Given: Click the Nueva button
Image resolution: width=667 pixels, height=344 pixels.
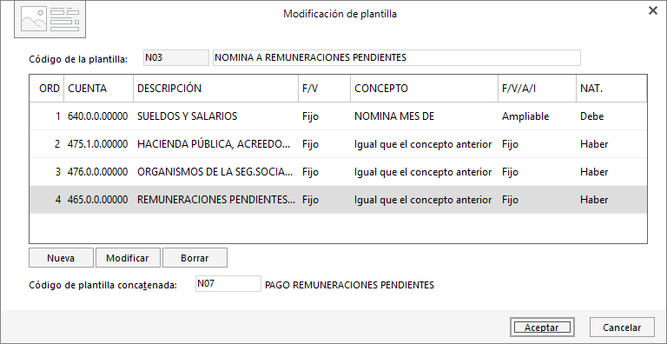Looking at the screenshot, I should (x=61, y=258).
